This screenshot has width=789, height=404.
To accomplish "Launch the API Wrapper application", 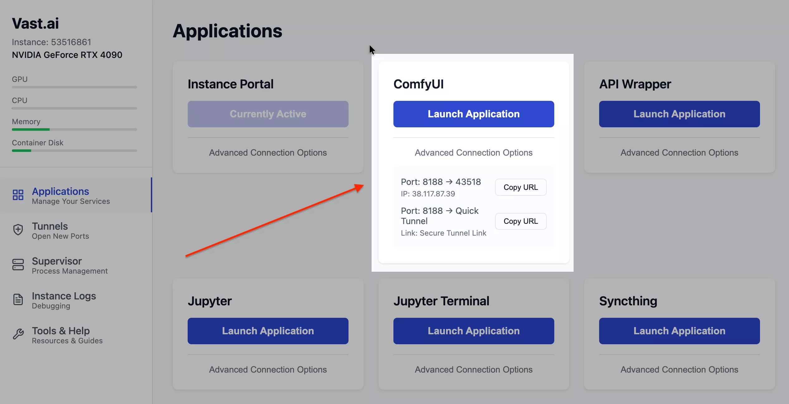I will [x=679, y=114].
